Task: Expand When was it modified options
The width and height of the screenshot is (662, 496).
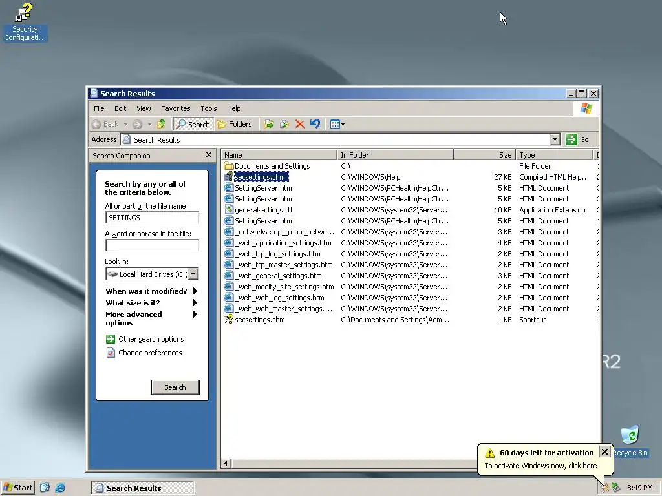Action: pyautogui.click(x=151, y=291)
